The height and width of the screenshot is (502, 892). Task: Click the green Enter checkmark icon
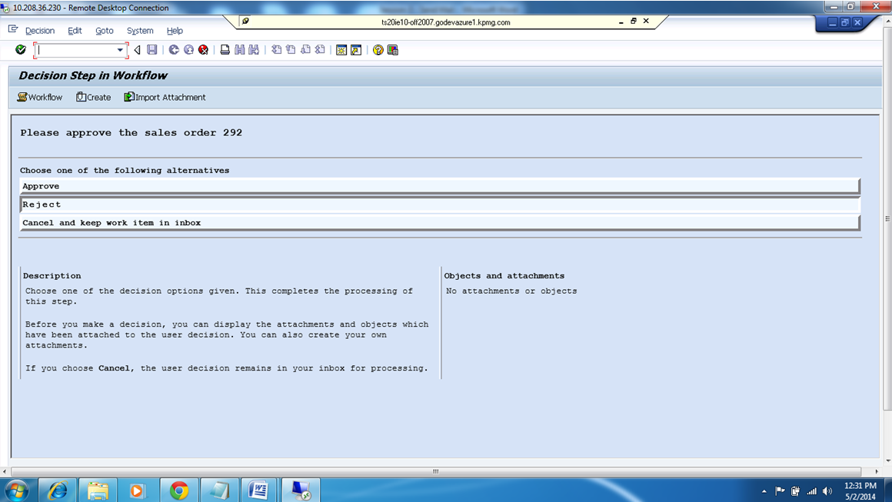tap(21, 49)
